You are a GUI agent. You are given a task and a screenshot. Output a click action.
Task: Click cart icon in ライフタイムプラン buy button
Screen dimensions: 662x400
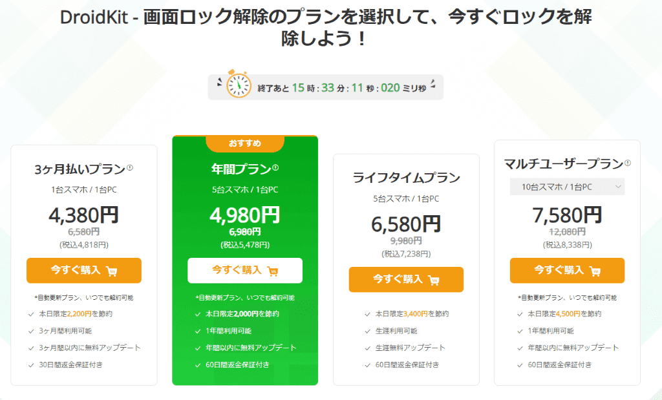[434, 280]
